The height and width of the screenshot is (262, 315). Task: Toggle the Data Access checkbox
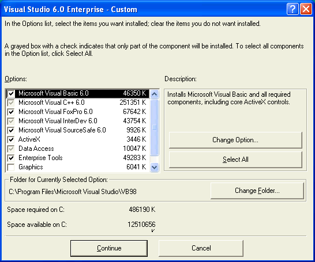pos(11,149)
